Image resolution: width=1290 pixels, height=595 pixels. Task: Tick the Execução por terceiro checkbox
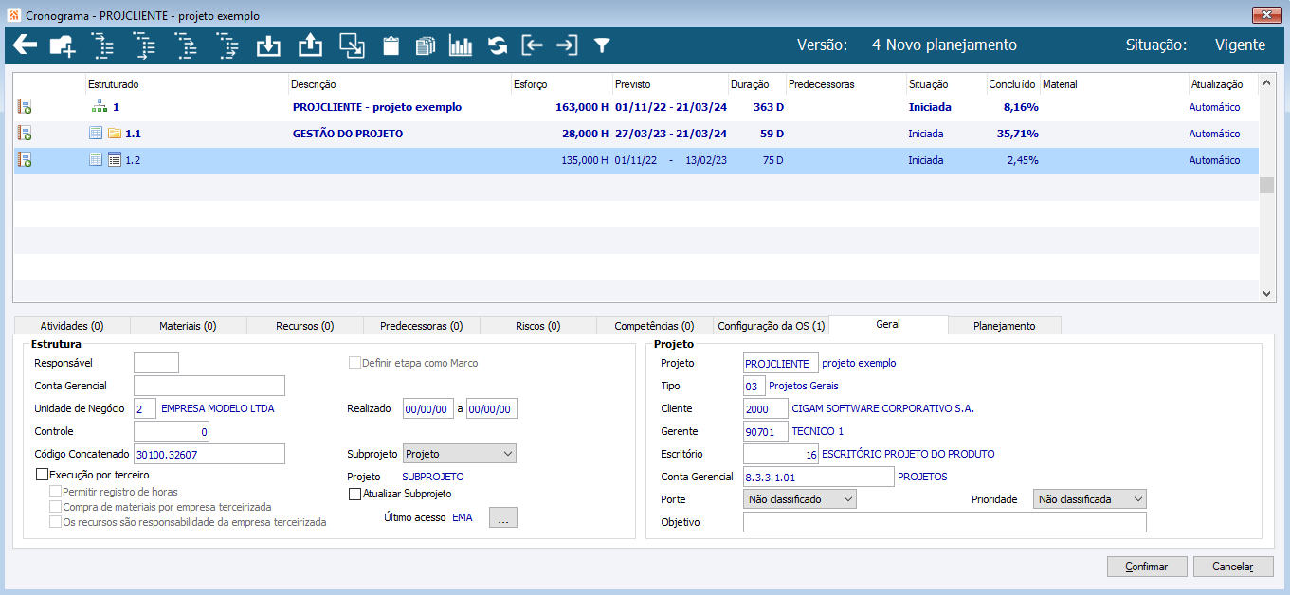coord(42,475)
